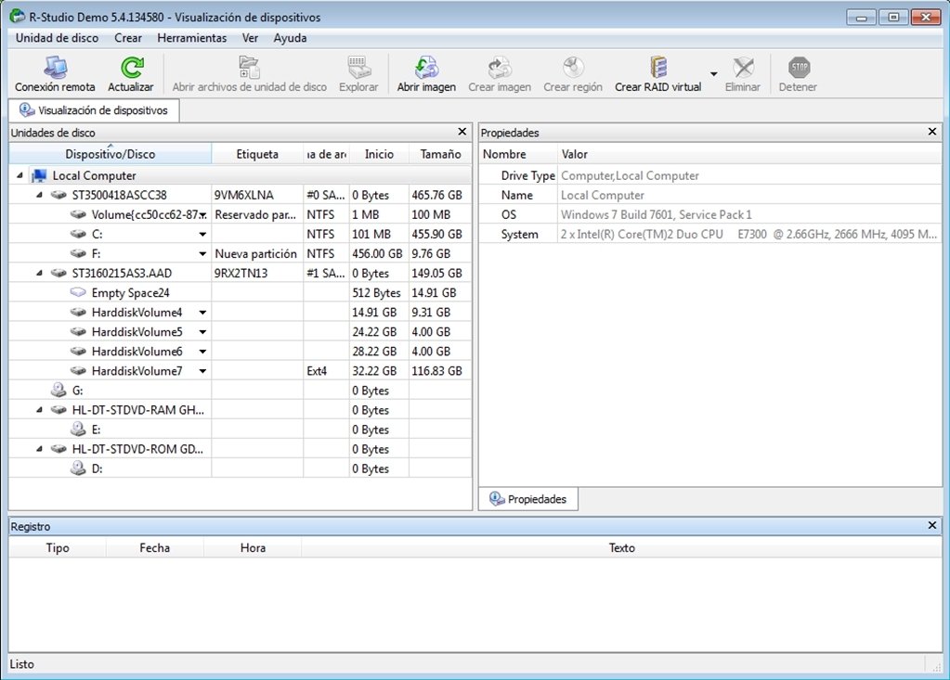Screen dimensions: 950x680
Task: Select the Local Computer node
Action: (94, 175)
